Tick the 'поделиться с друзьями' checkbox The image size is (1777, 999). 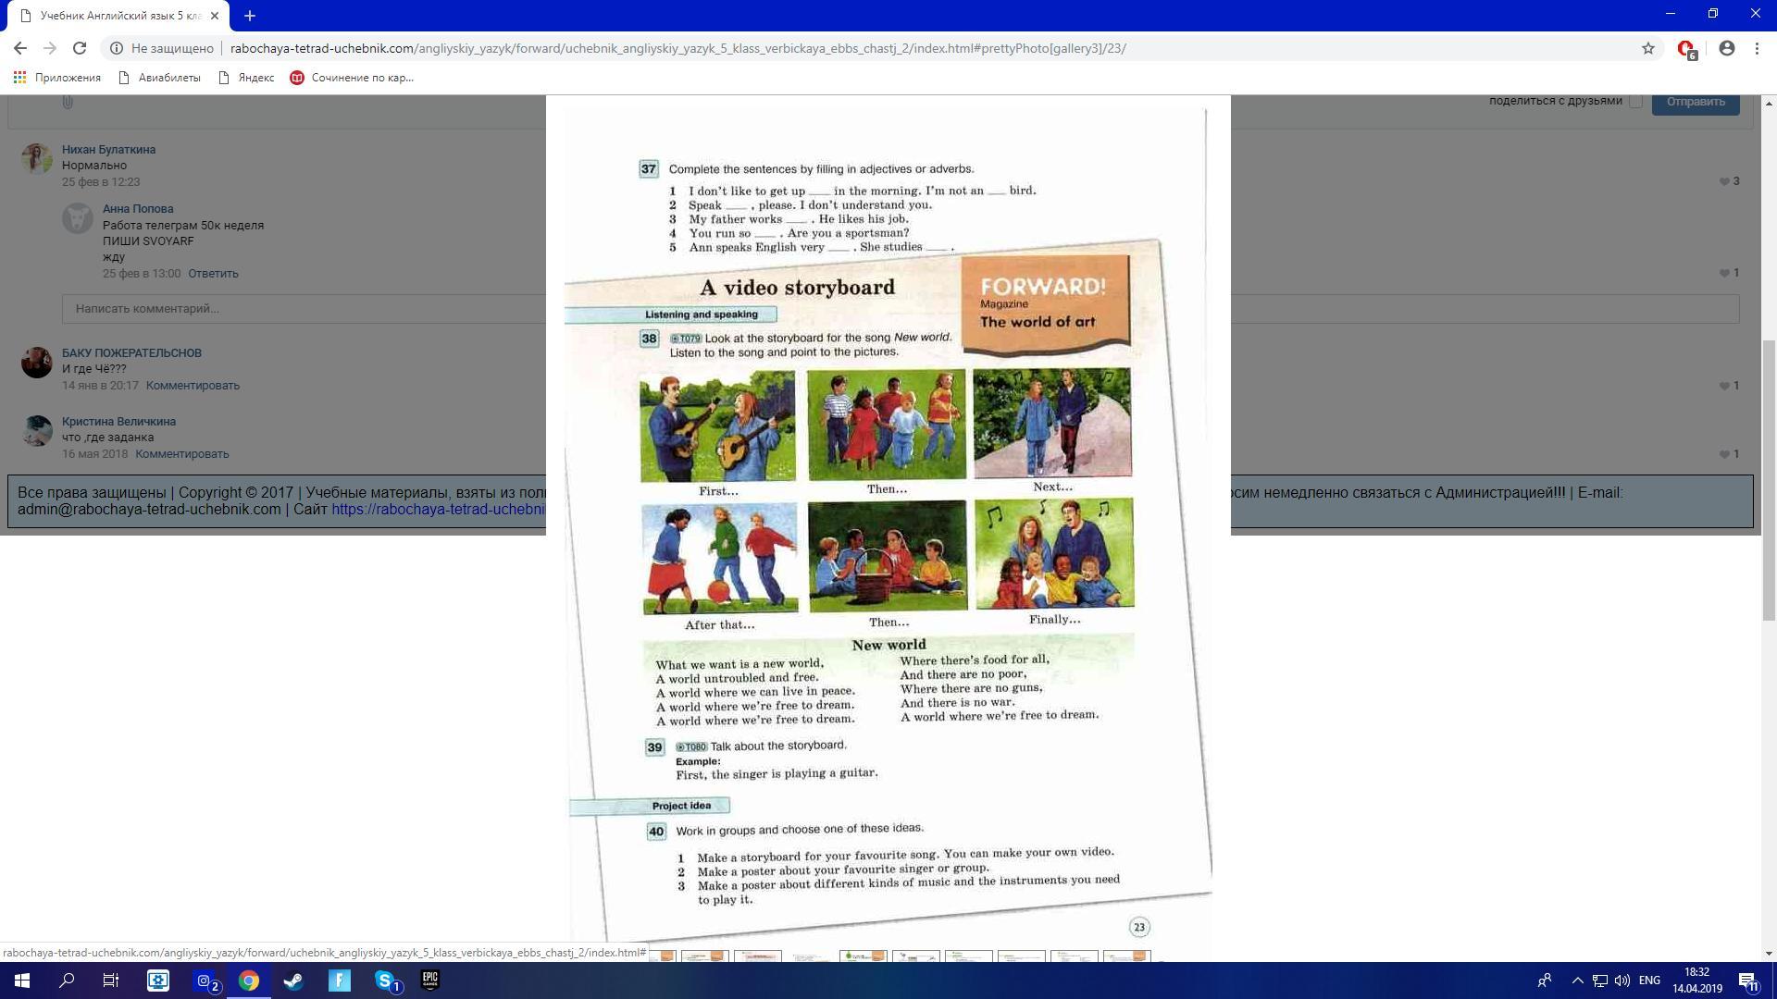[x=1635, y=102]
